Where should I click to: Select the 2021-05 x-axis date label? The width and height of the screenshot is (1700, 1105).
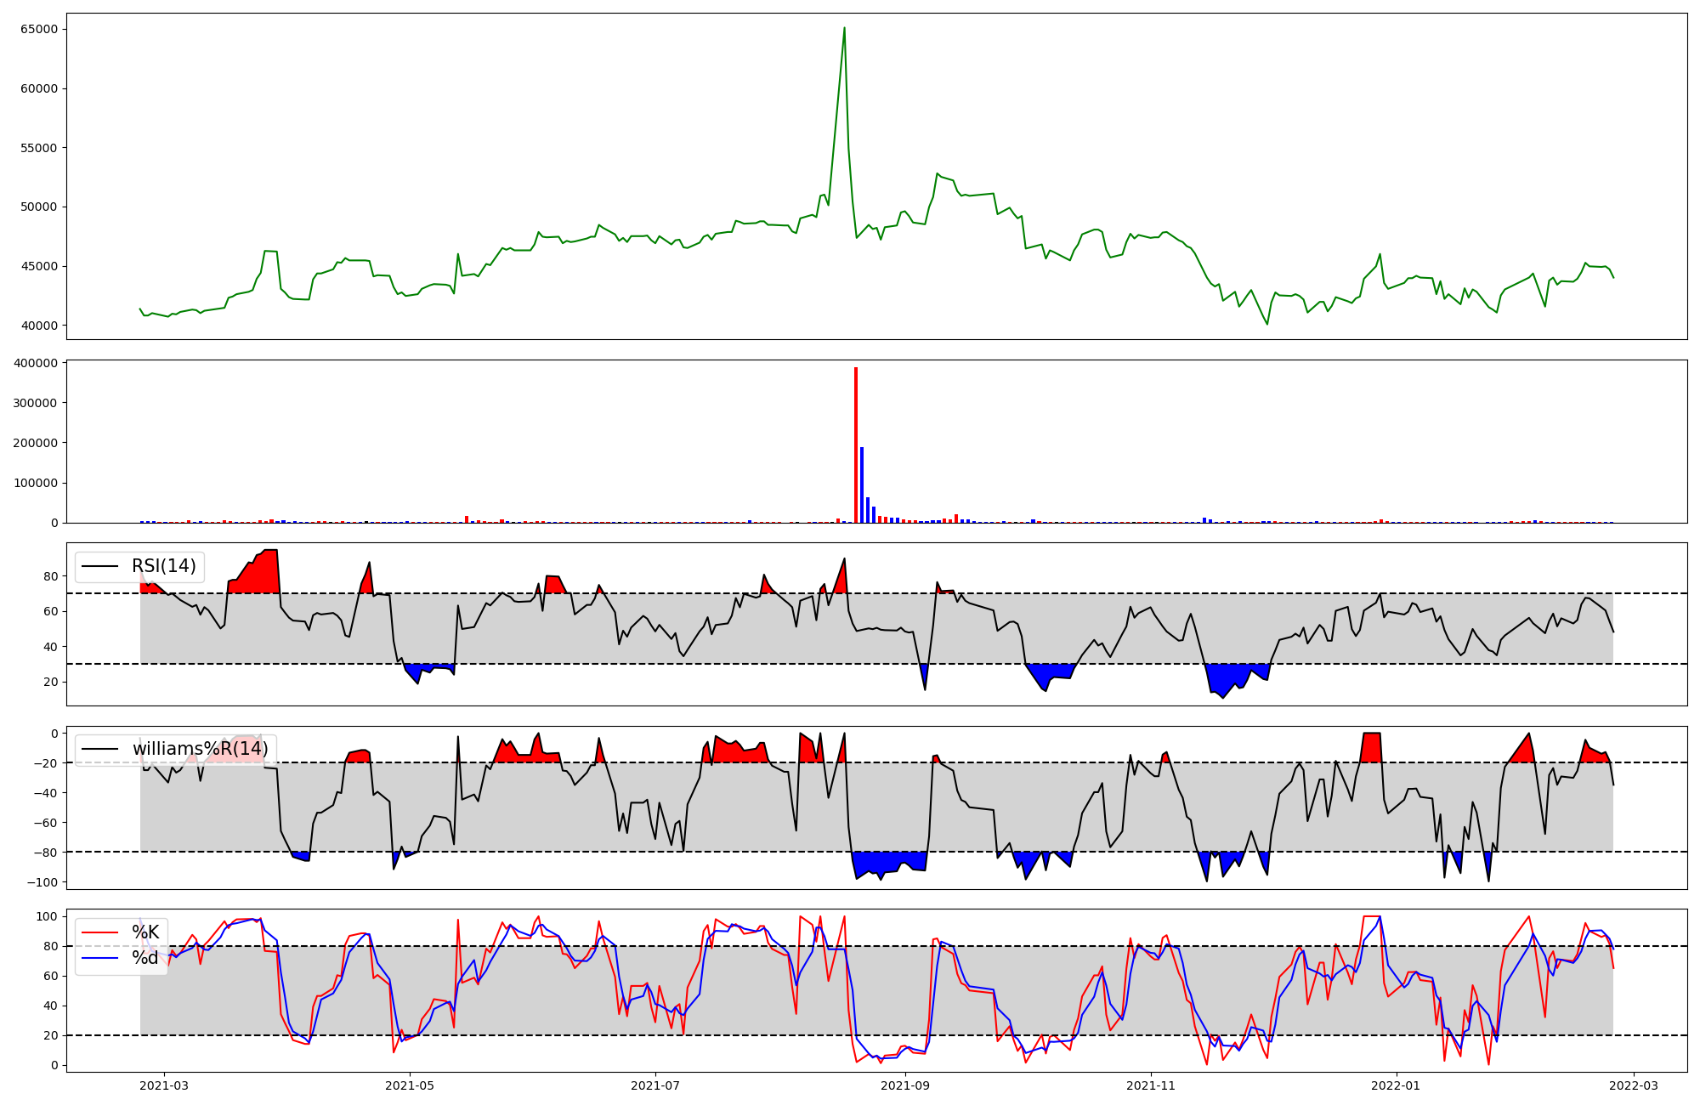click(410, 1085)
